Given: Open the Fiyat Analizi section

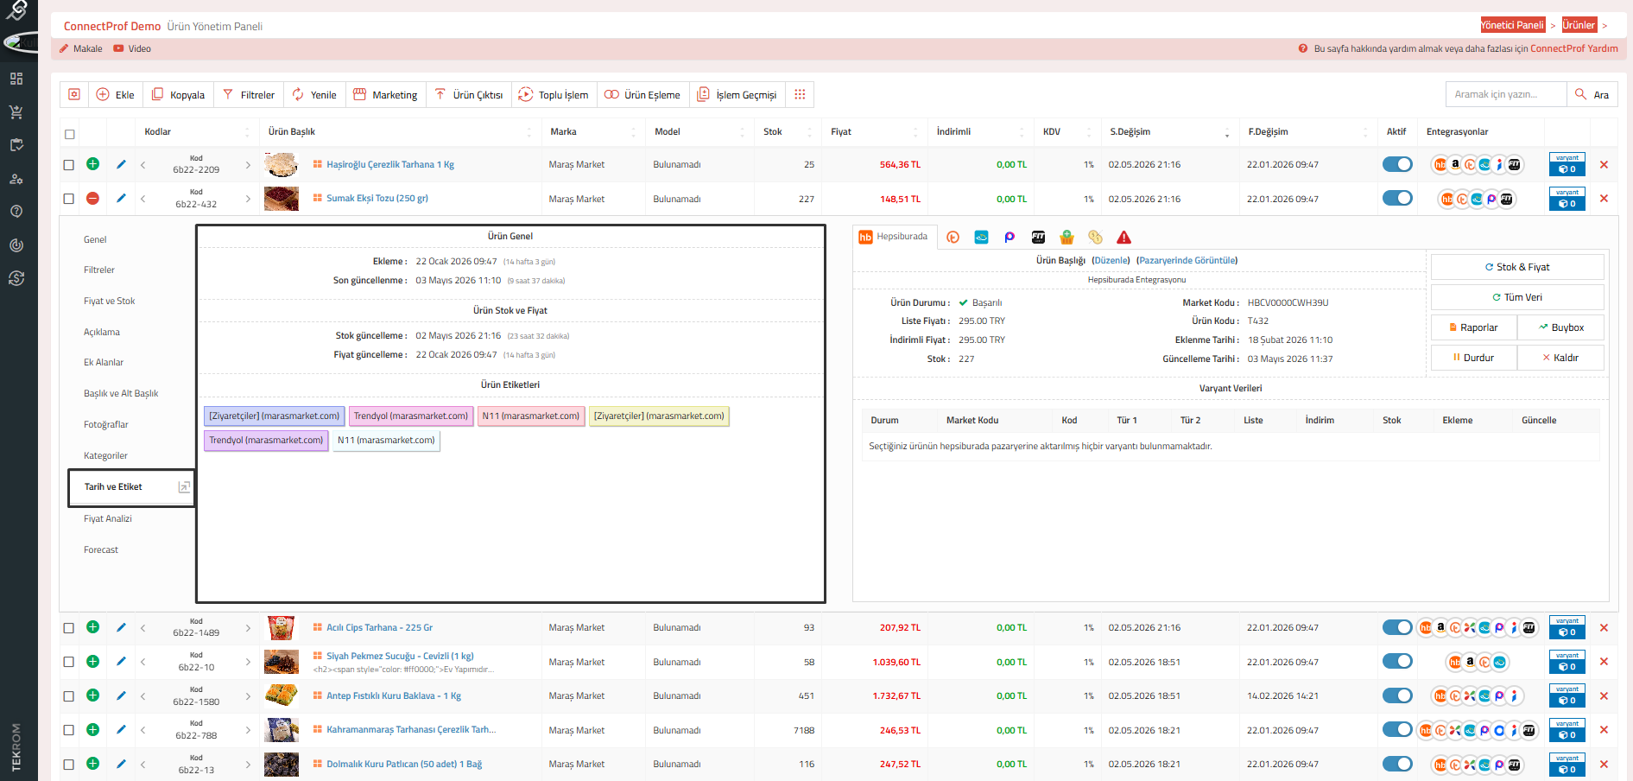Looking at the screenshot, I should coord(108,519).
